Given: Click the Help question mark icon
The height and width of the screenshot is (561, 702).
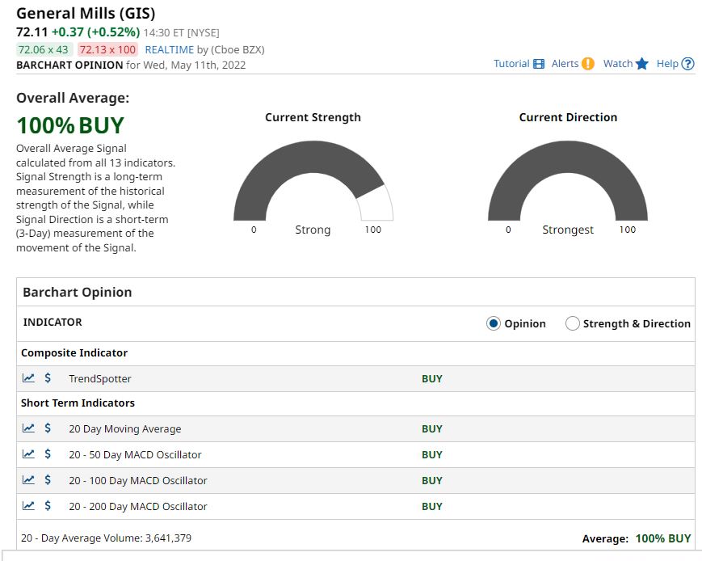Looking at the screenshot, I should [687, 64].
